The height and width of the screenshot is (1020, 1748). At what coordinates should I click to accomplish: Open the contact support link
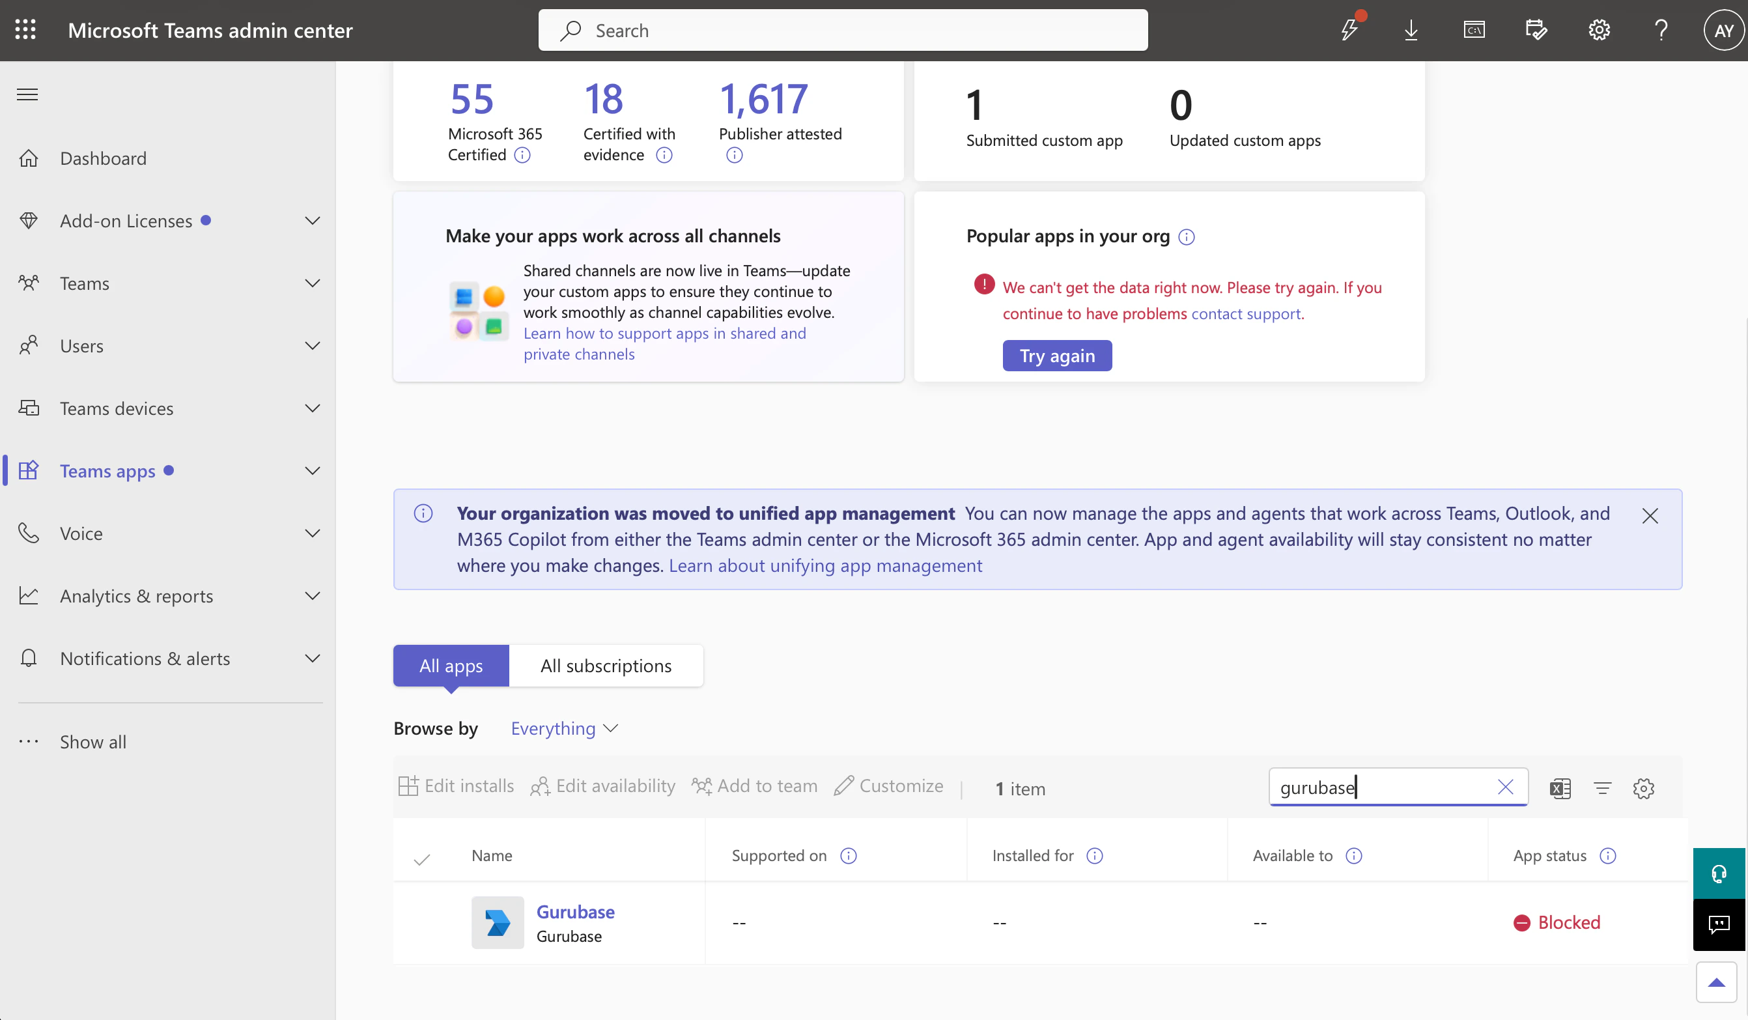click(x=1246, y=314)
